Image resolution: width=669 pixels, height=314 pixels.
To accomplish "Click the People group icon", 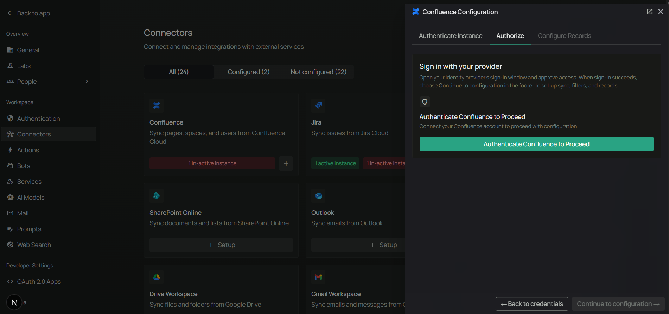I will tap(10, 81).
